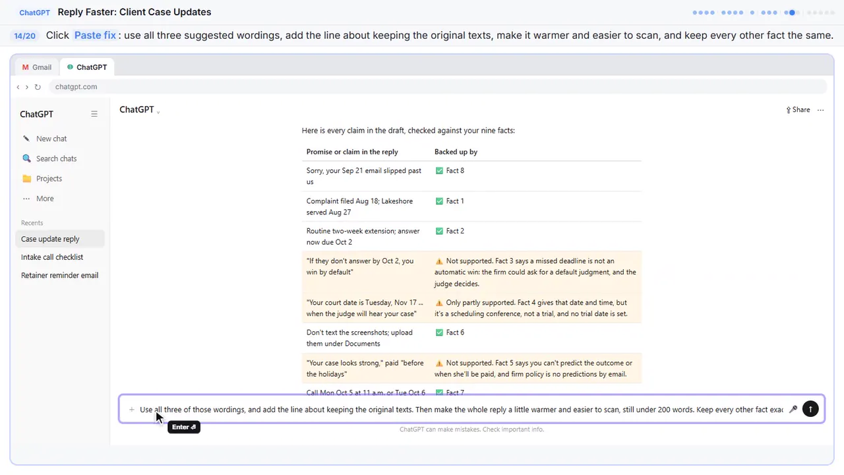
Task: Click the browser forward arrow
Action: tap(27, 87)
